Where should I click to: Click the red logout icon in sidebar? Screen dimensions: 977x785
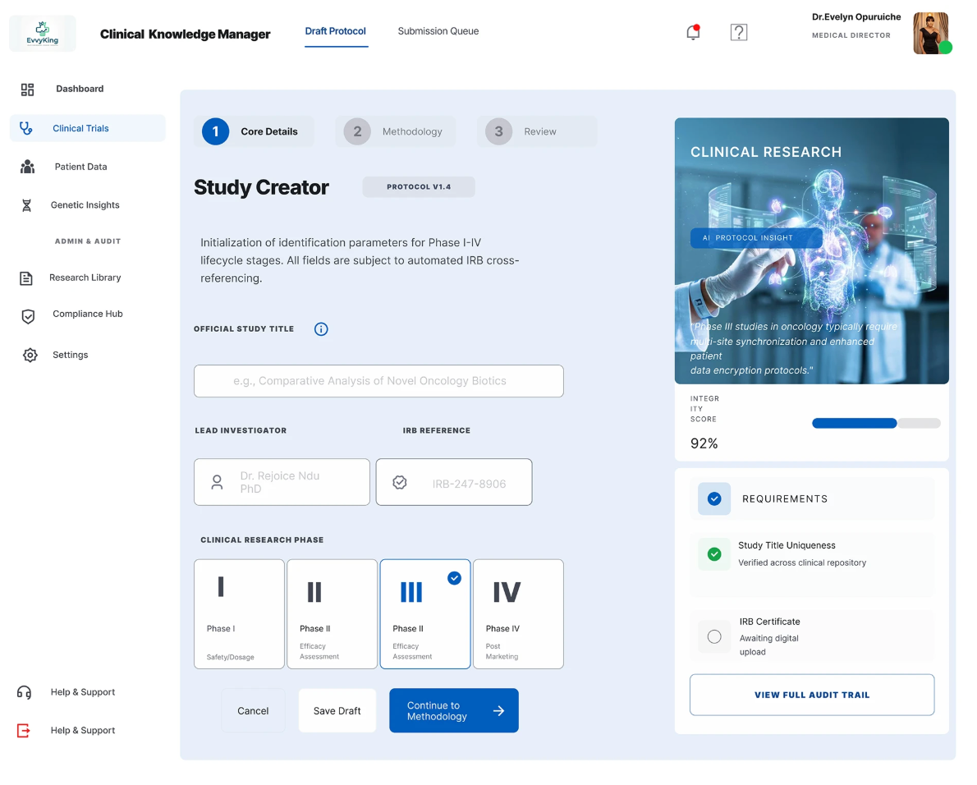pyautogui.click(x=24, y=730)
